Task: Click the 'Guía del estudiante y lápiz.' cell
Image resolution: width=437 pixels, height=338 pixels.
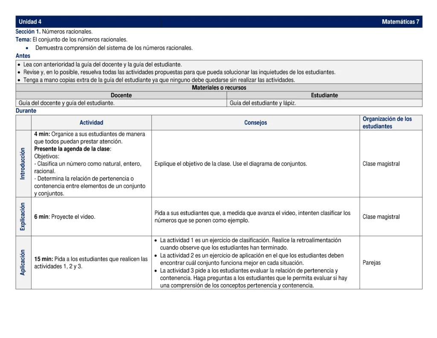Action: click(x=262, y=103)
